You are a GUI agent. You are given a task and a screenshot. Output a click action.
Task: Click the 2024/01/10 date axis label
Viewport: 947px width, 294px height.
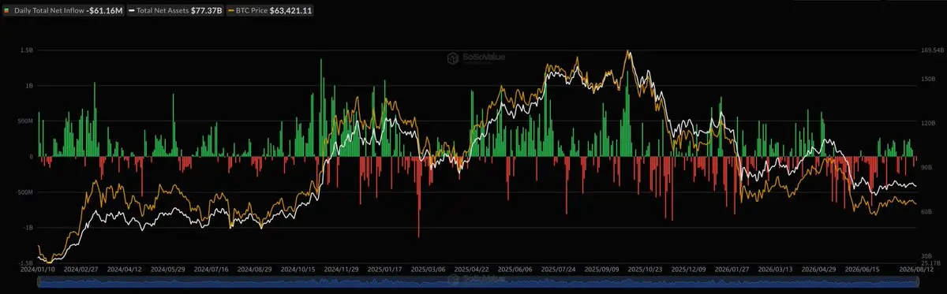[x=37, y=270]
